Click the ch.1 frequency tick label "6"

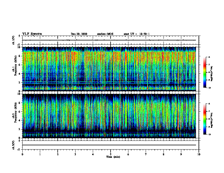pyautogui.click(x=20, y=65)
